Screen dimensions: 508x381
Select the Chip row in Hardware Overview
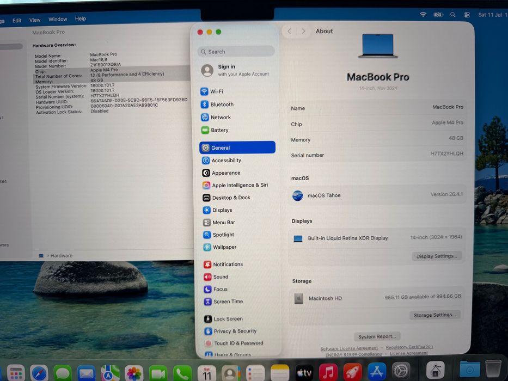[x=111, y=71]
